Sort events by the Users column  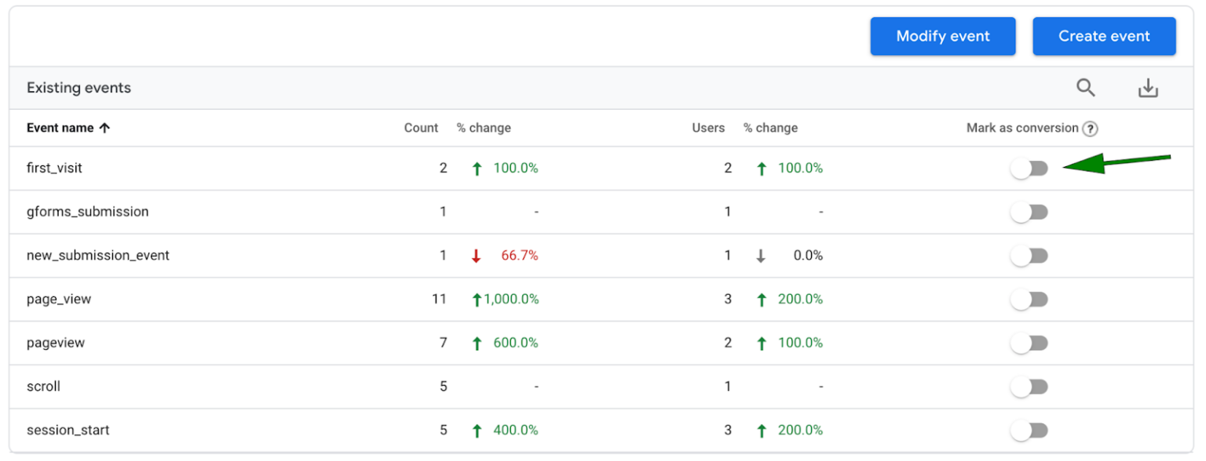click(x=708, y=127)
